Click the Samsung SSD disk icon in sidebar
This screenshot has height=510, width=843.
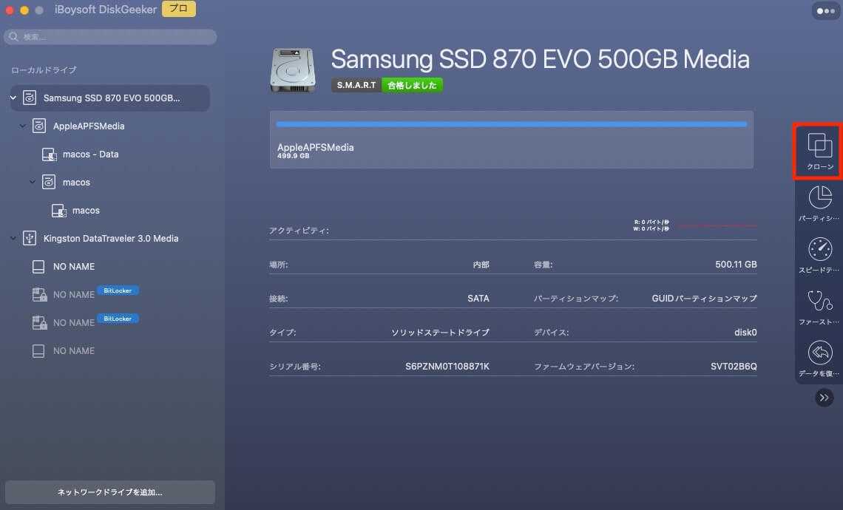pos(30,98)
